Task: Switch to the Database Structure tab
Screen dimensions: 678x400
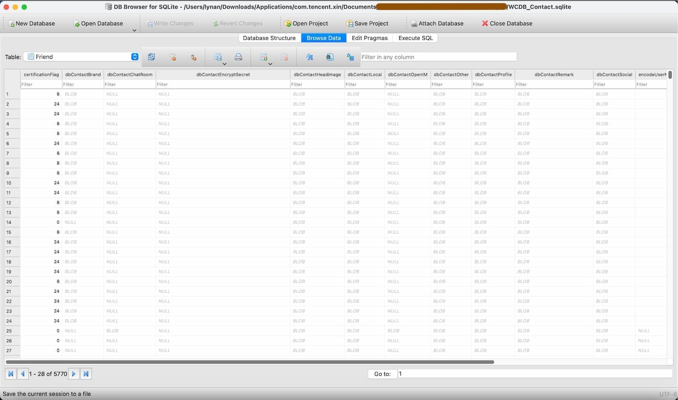Action: point(269,38)
